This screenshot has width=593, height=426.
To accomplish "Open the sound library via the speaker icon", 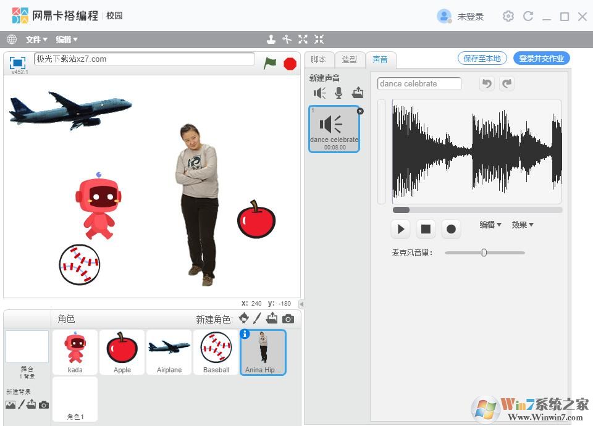I will [x=319, y=93].
